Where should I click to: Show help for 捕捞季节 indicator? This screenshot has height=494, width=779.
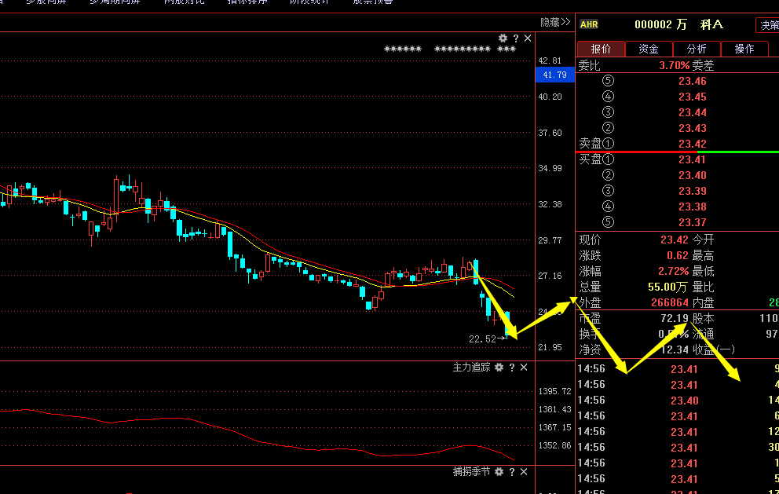click(x=512, y=472)
